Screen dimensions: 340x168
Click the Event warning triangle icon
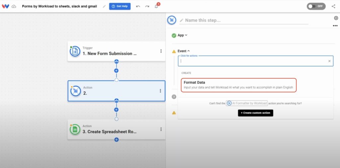[174, 51]
